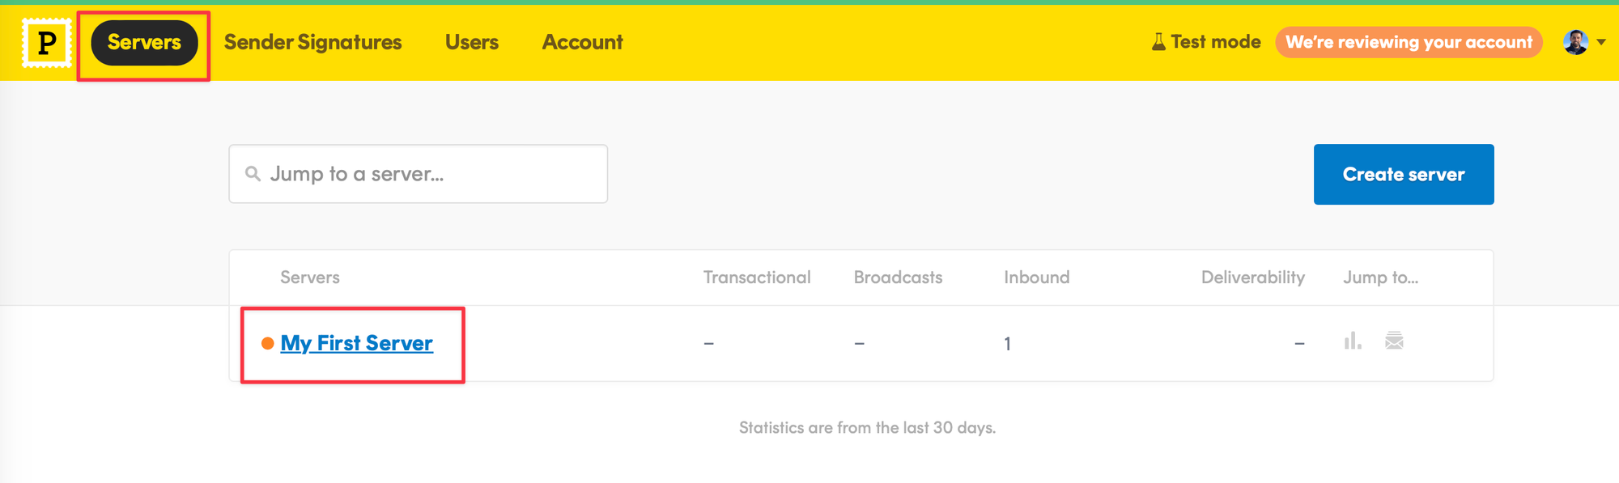Go to the Users tab

472,42
